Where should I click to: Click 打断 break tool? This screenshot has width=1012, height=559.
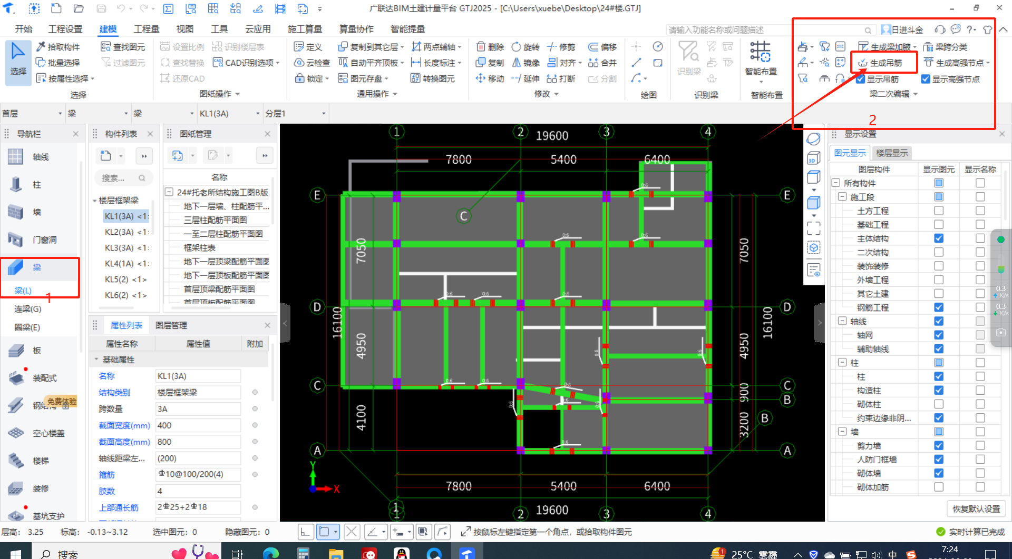[x=561, y=78]
